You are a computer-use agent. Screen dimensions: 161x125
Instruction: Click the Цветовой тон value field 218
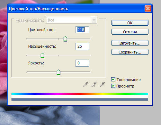point(82,30)
